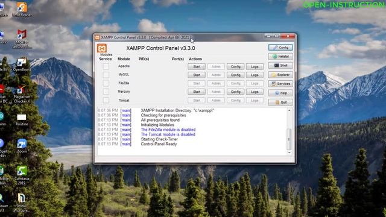
Task: View Mercury Logs
Action: pyautogui.click(x=255, y=92)
